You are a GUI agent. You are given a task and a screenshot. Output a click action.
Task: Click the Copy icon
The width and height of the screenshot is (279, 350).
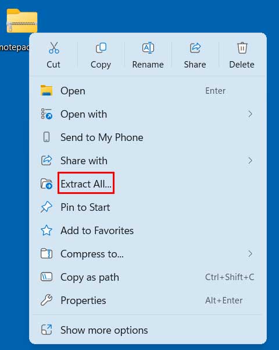101,48
